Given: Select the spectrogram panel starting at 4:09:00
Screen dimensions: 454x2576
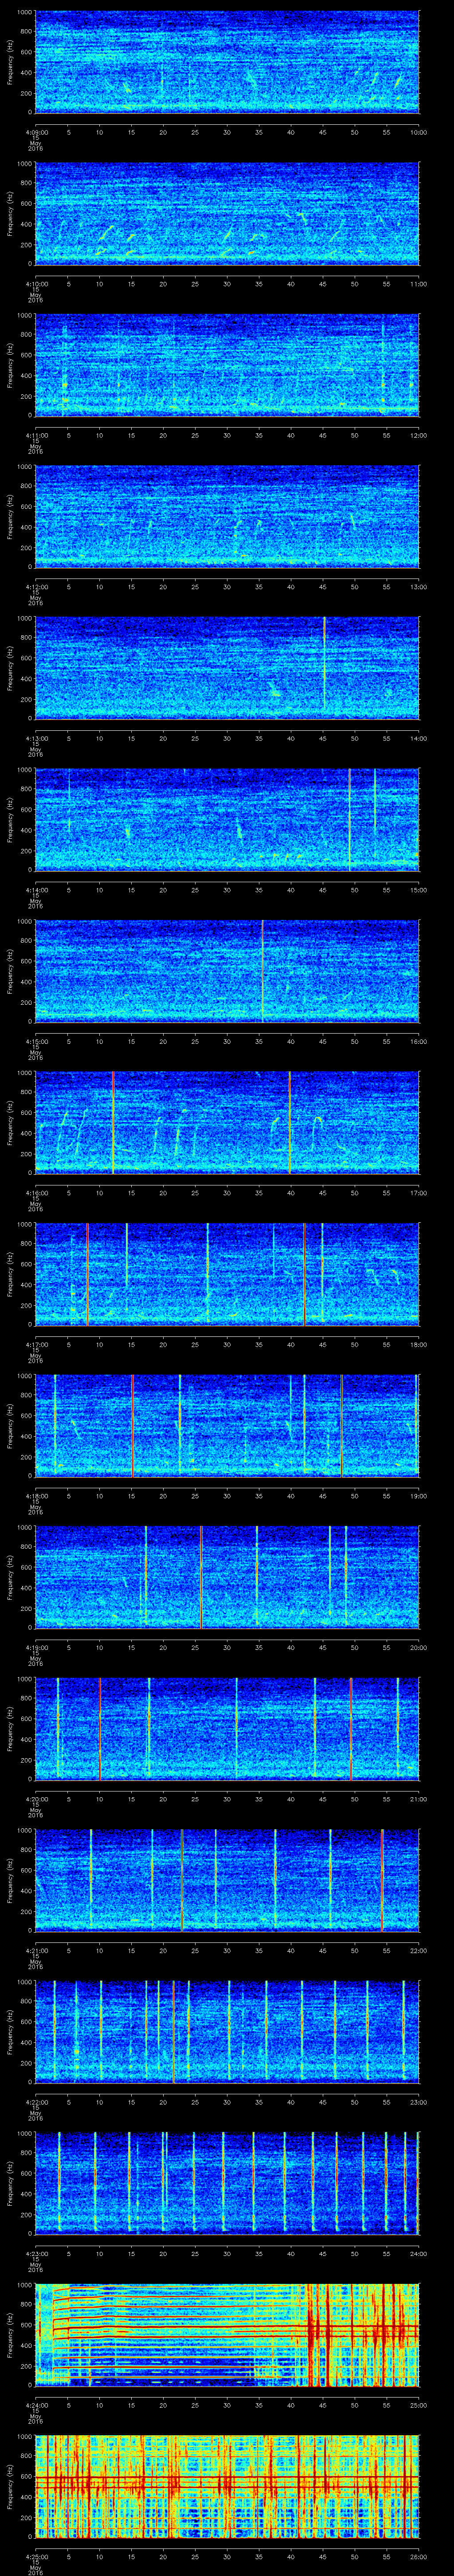Looking at the screenshot, I should tap(227, 62).
